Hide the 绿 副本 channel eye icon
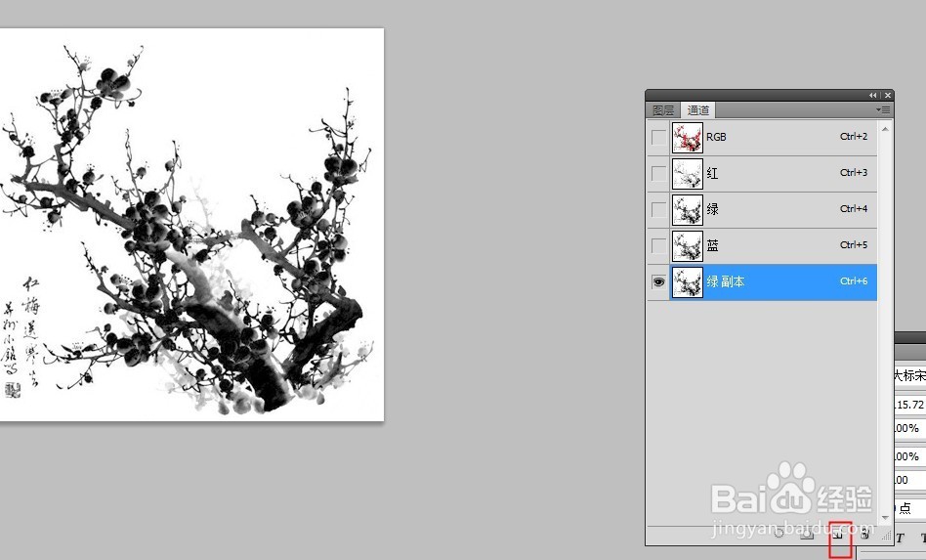926x560 pixels. coord(658,282)
